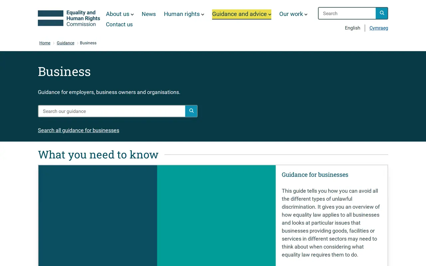
Task: Open the News page
Action: (x=149, y=14)
